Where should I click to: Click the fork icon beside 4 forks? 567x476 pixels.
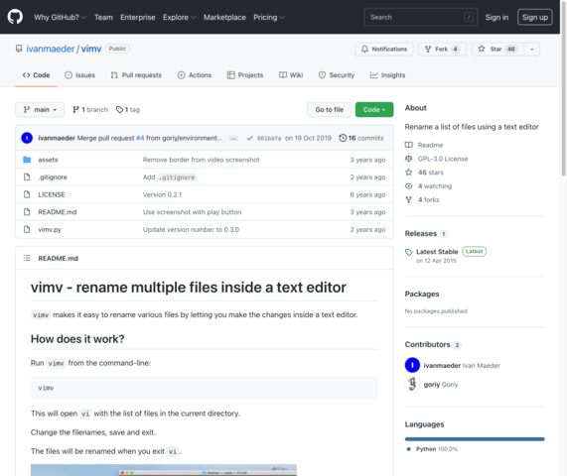pos(408,199)
